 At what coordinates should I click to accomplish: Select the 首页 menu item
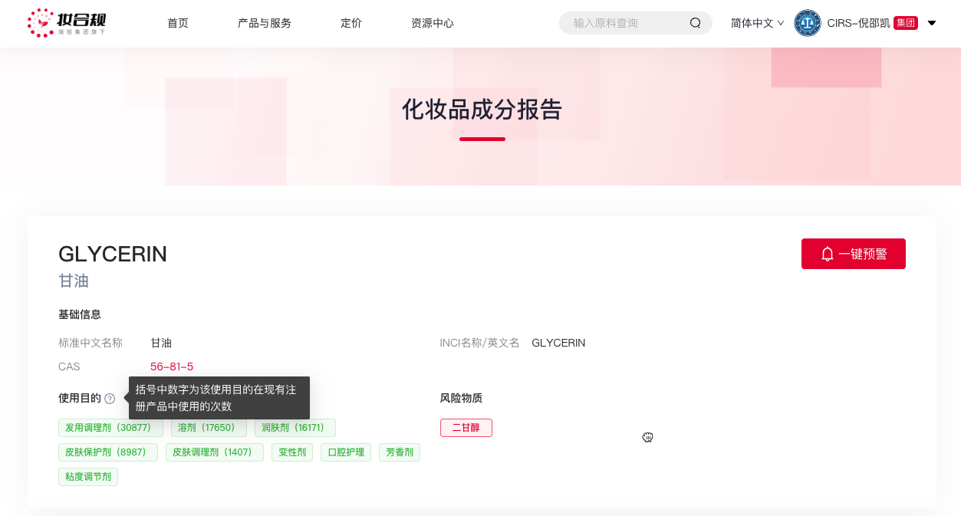177,23
